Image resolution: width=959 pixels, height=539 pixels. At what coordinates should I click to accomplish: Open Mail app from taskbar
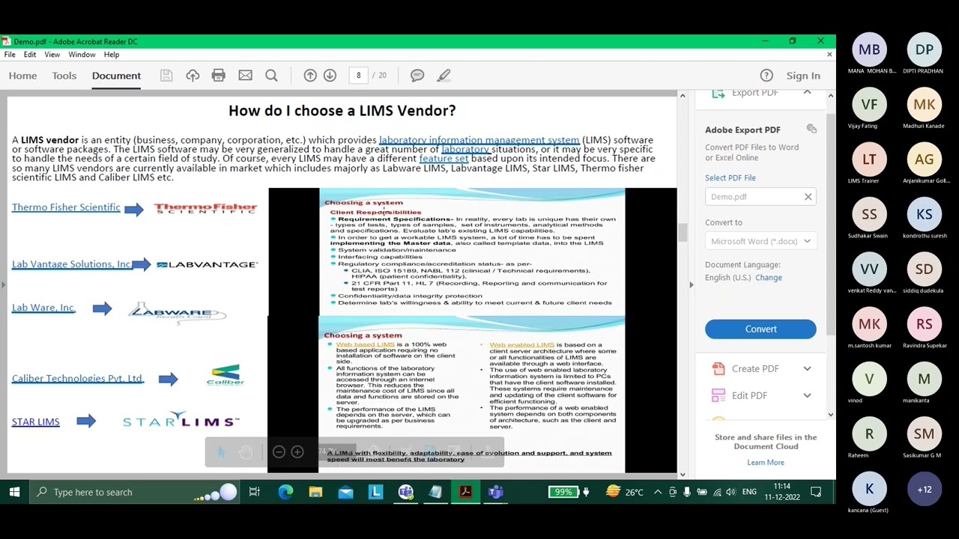(x=345, y=492)
